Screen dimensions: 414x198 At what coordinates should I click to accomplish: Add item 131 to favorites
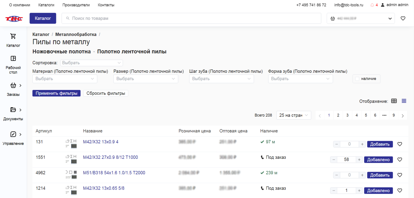(400, 144)
